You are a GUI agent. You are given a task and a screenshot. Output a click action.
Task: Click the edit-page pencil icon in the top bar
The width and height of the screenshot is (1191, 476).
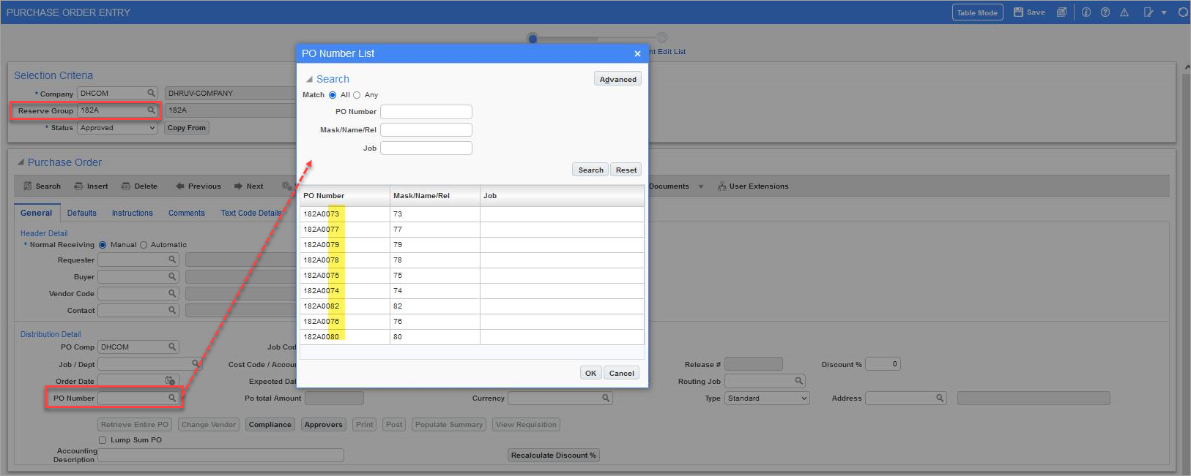click(x=1149, y=12)
